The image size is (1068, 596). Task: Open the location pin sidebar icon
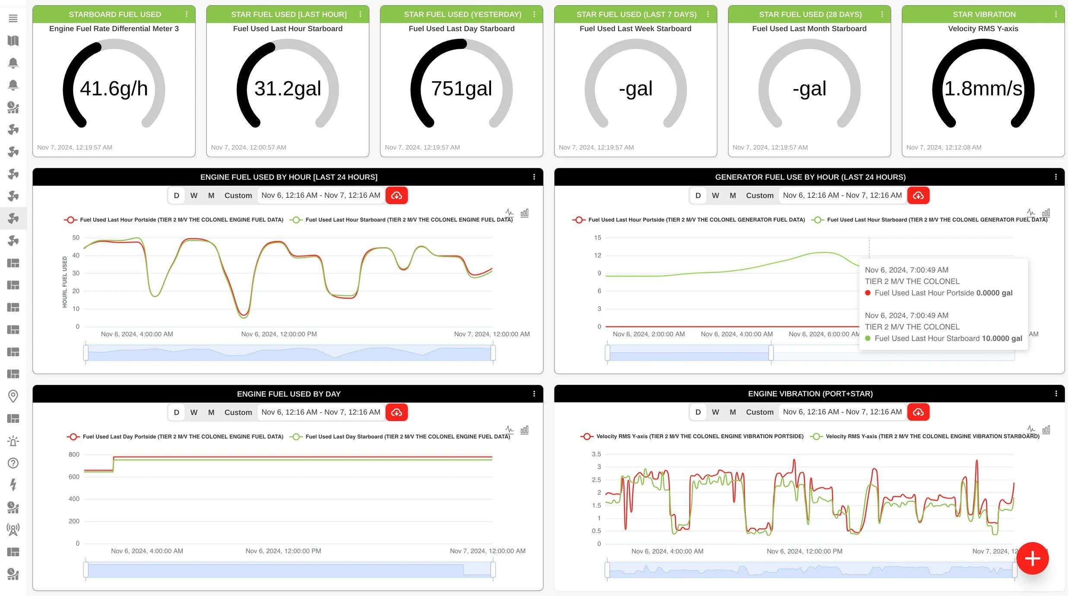[13, 396]
